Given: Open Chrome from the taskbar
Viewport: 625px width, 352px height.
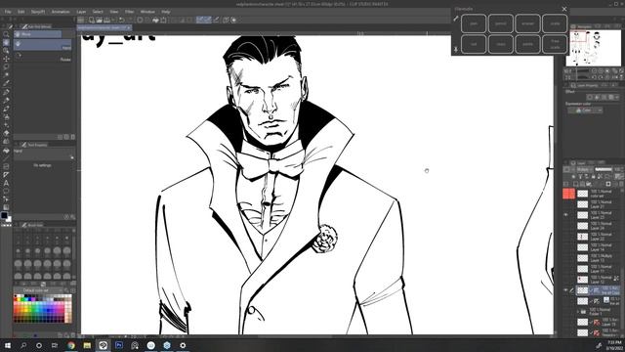Looking at the screenshot, I should point(71,345).
